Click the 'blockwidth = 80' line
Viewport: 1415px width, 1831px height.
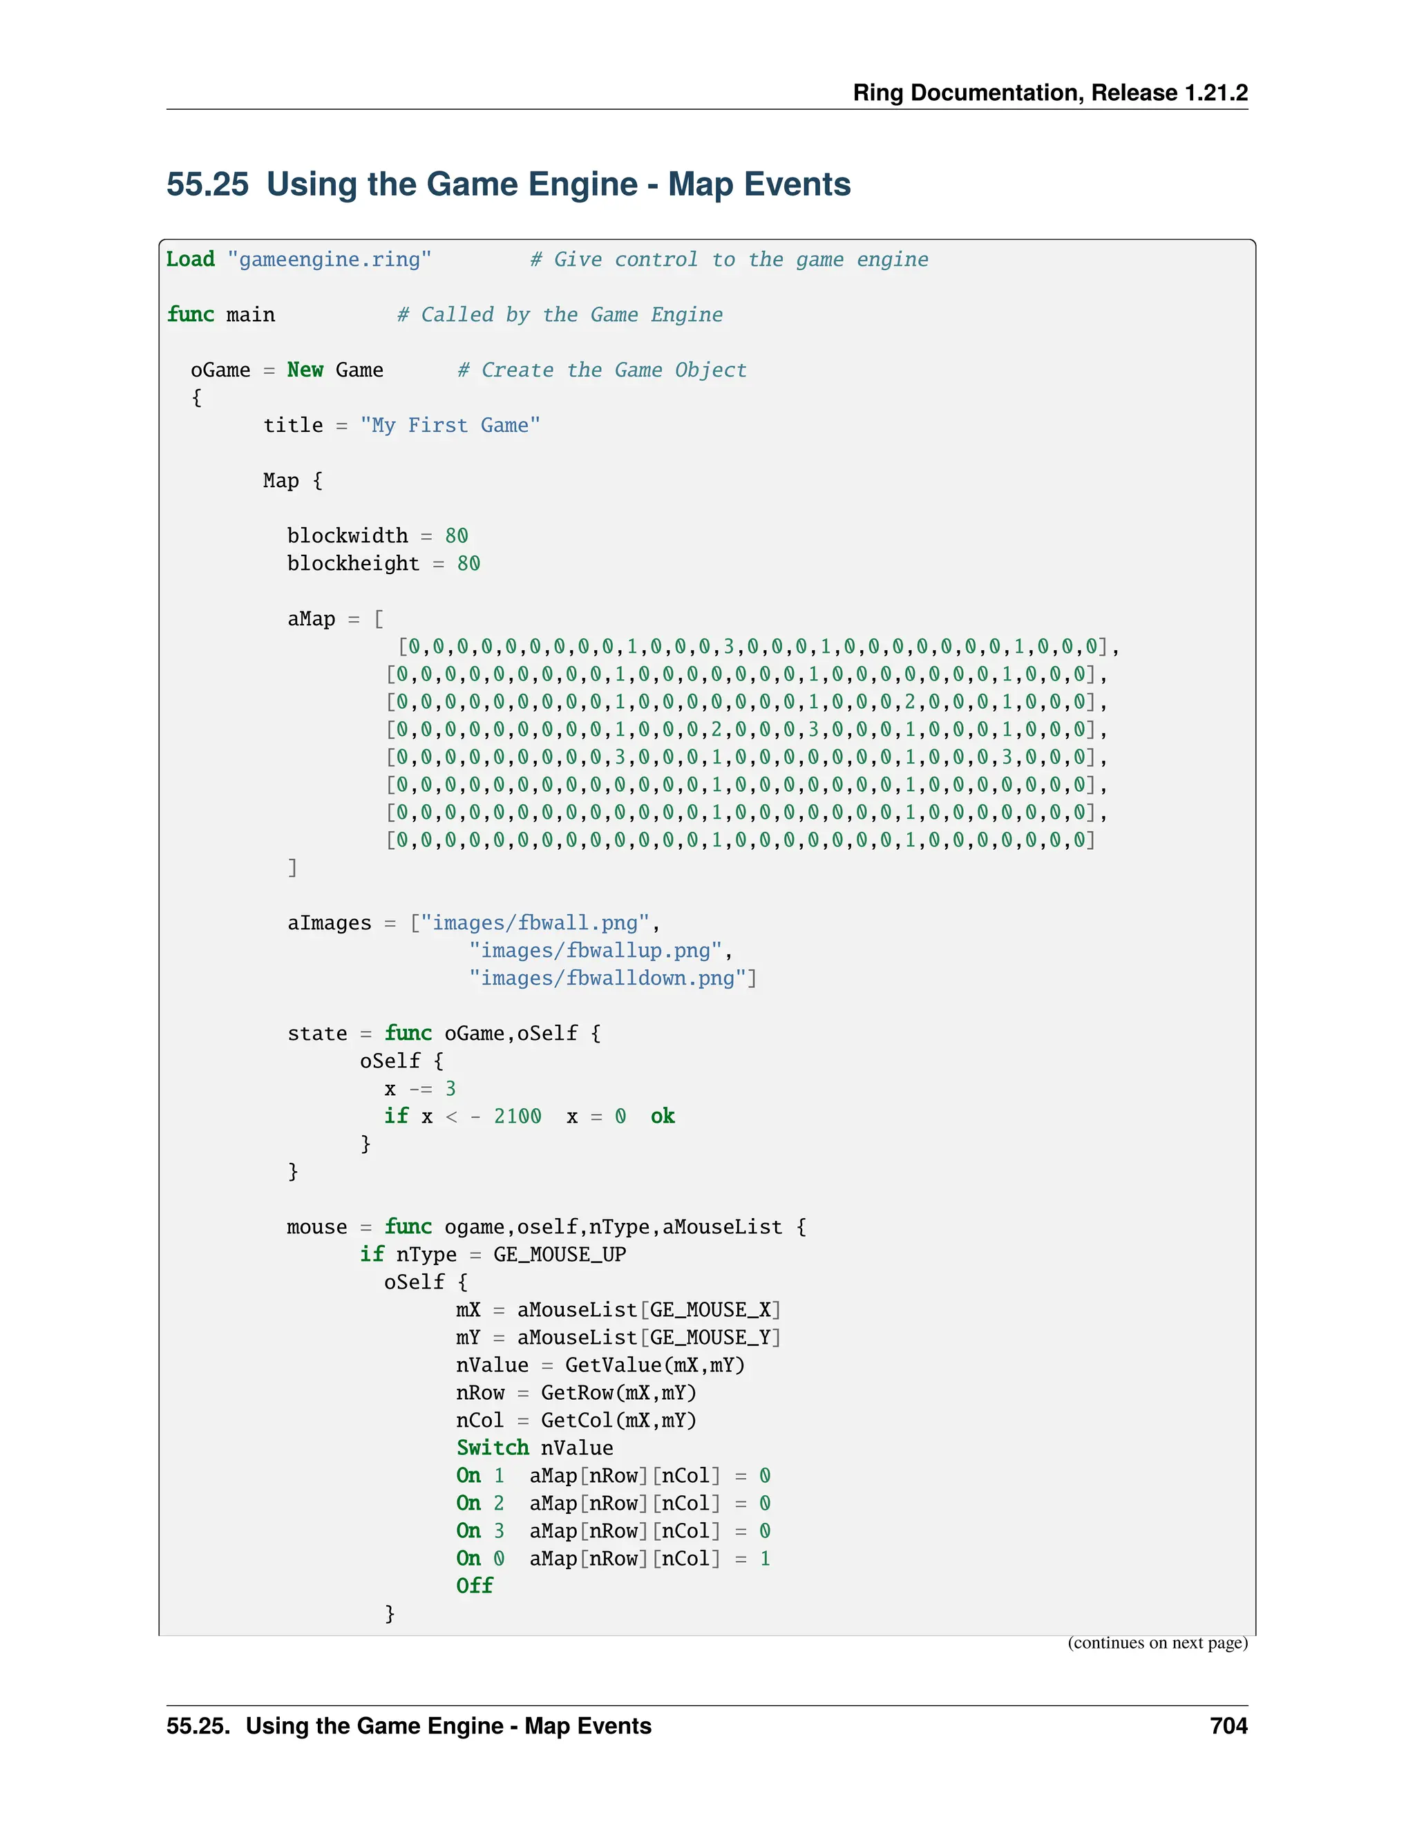(377, 535)
